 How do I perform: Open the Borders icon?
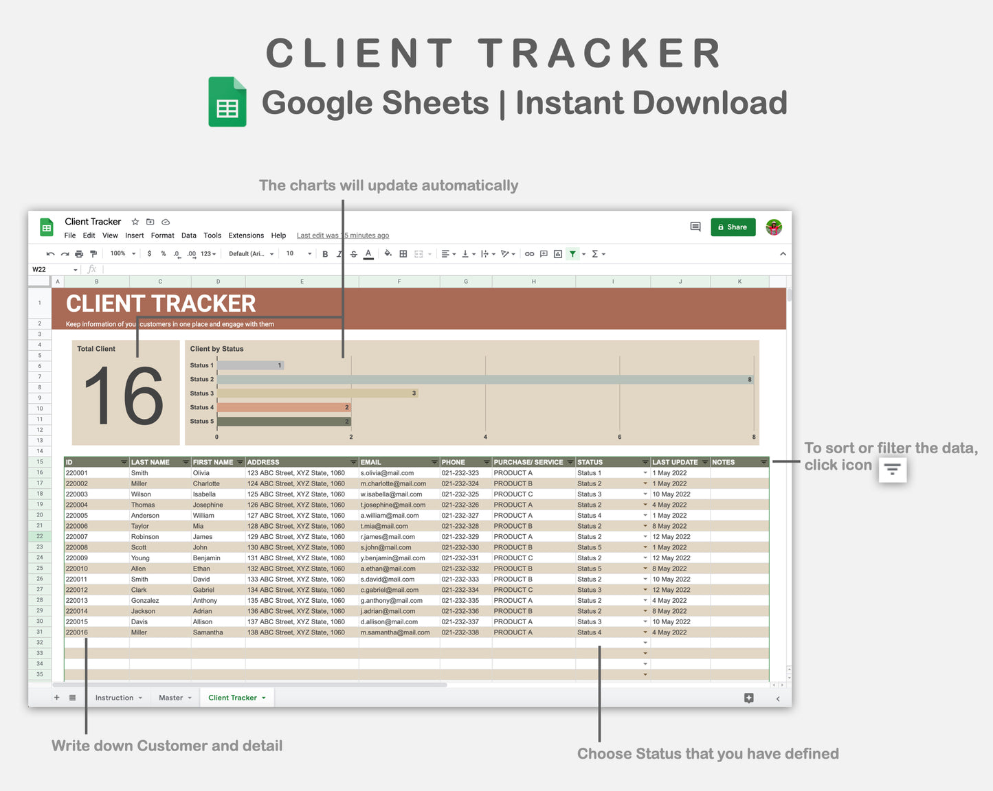click(x=403, y=253)
